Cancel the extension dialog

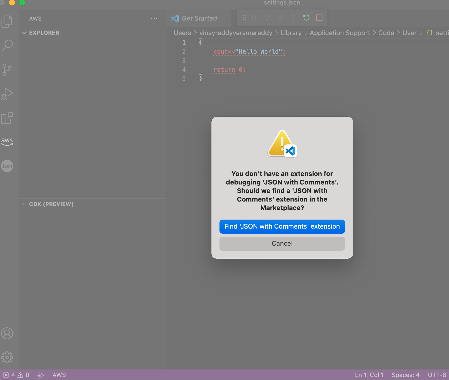click(282, 243)
